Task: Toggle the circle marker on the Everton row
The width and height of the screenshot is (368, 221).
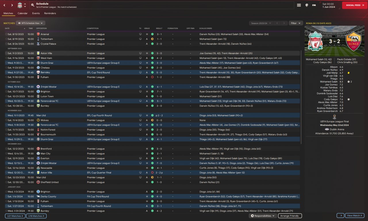Action: click(6, 158)
